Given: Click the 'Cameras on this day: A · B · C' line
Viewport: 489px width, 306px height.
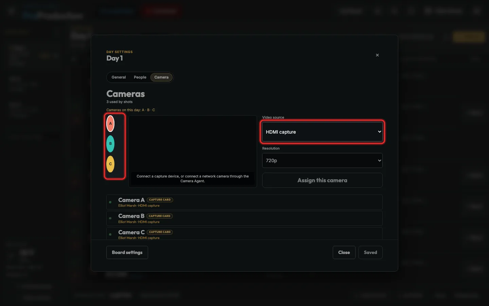Looking at the screenshot, I should (131, 110).
